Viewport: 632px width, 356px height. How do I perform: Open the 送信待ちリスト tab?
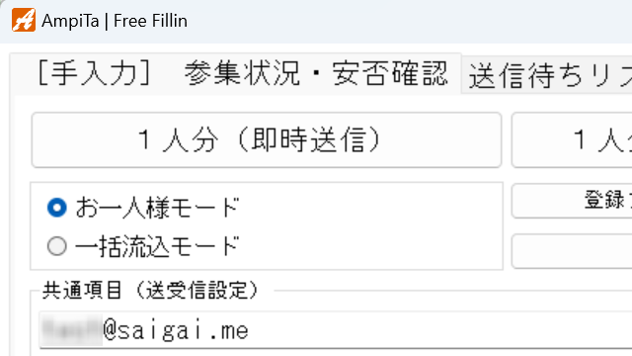coord(547,75)
